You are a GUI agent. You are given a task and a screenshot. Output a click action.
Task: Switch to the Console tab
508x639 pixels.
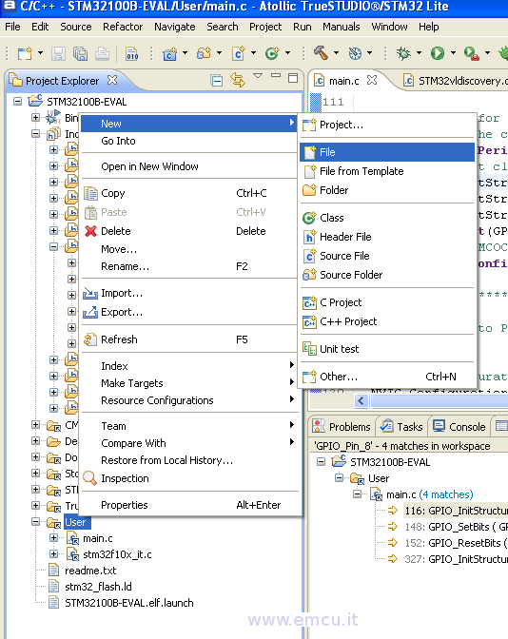point(459,426)
